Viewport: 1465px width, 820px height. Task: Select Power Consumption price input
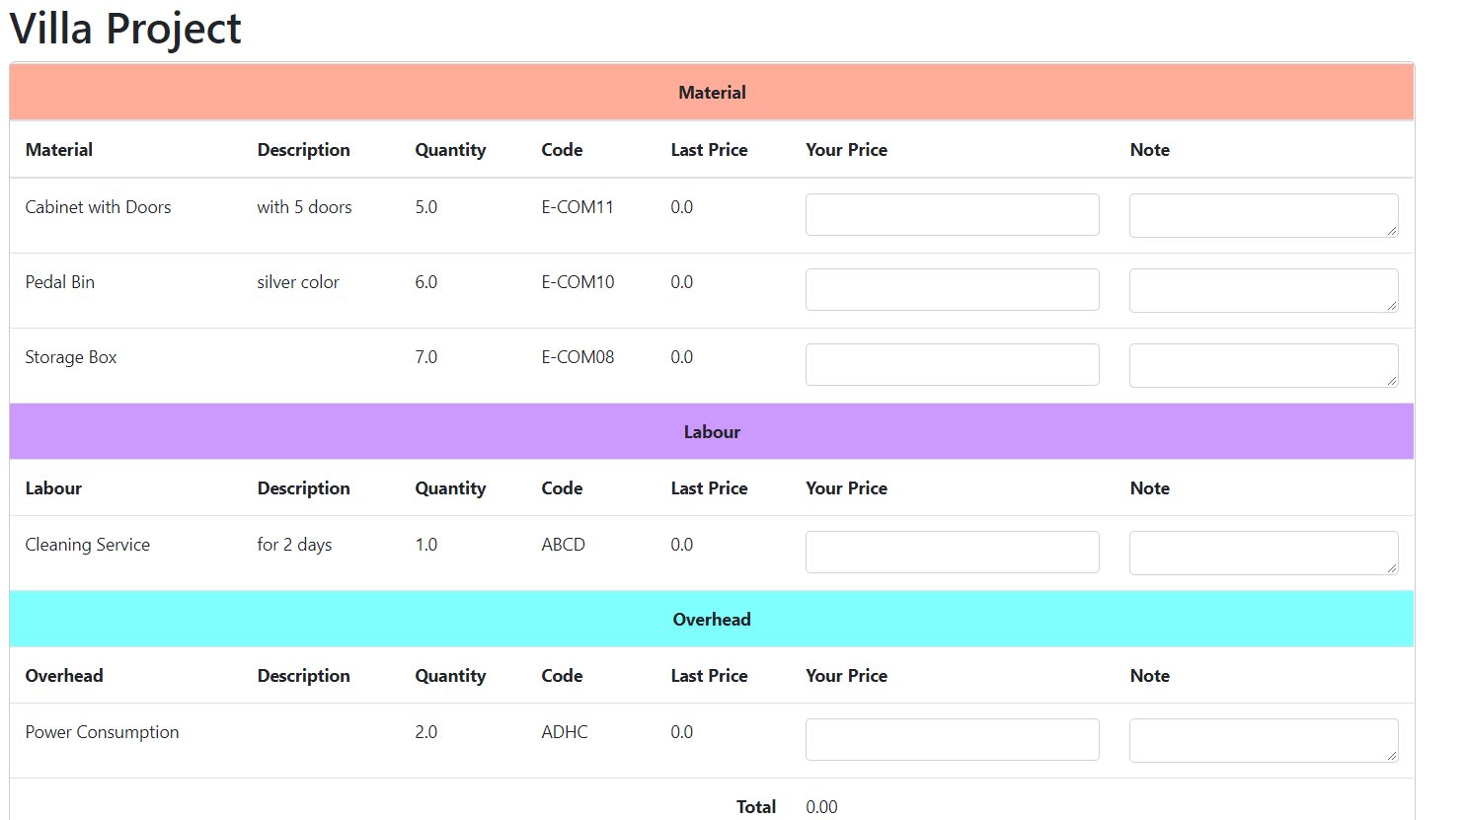click(952, 740)
